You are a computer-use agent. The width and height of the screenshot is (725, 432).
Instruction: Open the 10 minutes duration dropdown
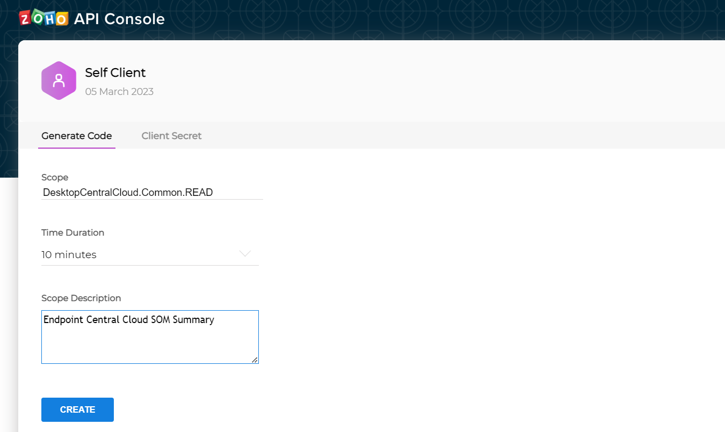[140, 255]
